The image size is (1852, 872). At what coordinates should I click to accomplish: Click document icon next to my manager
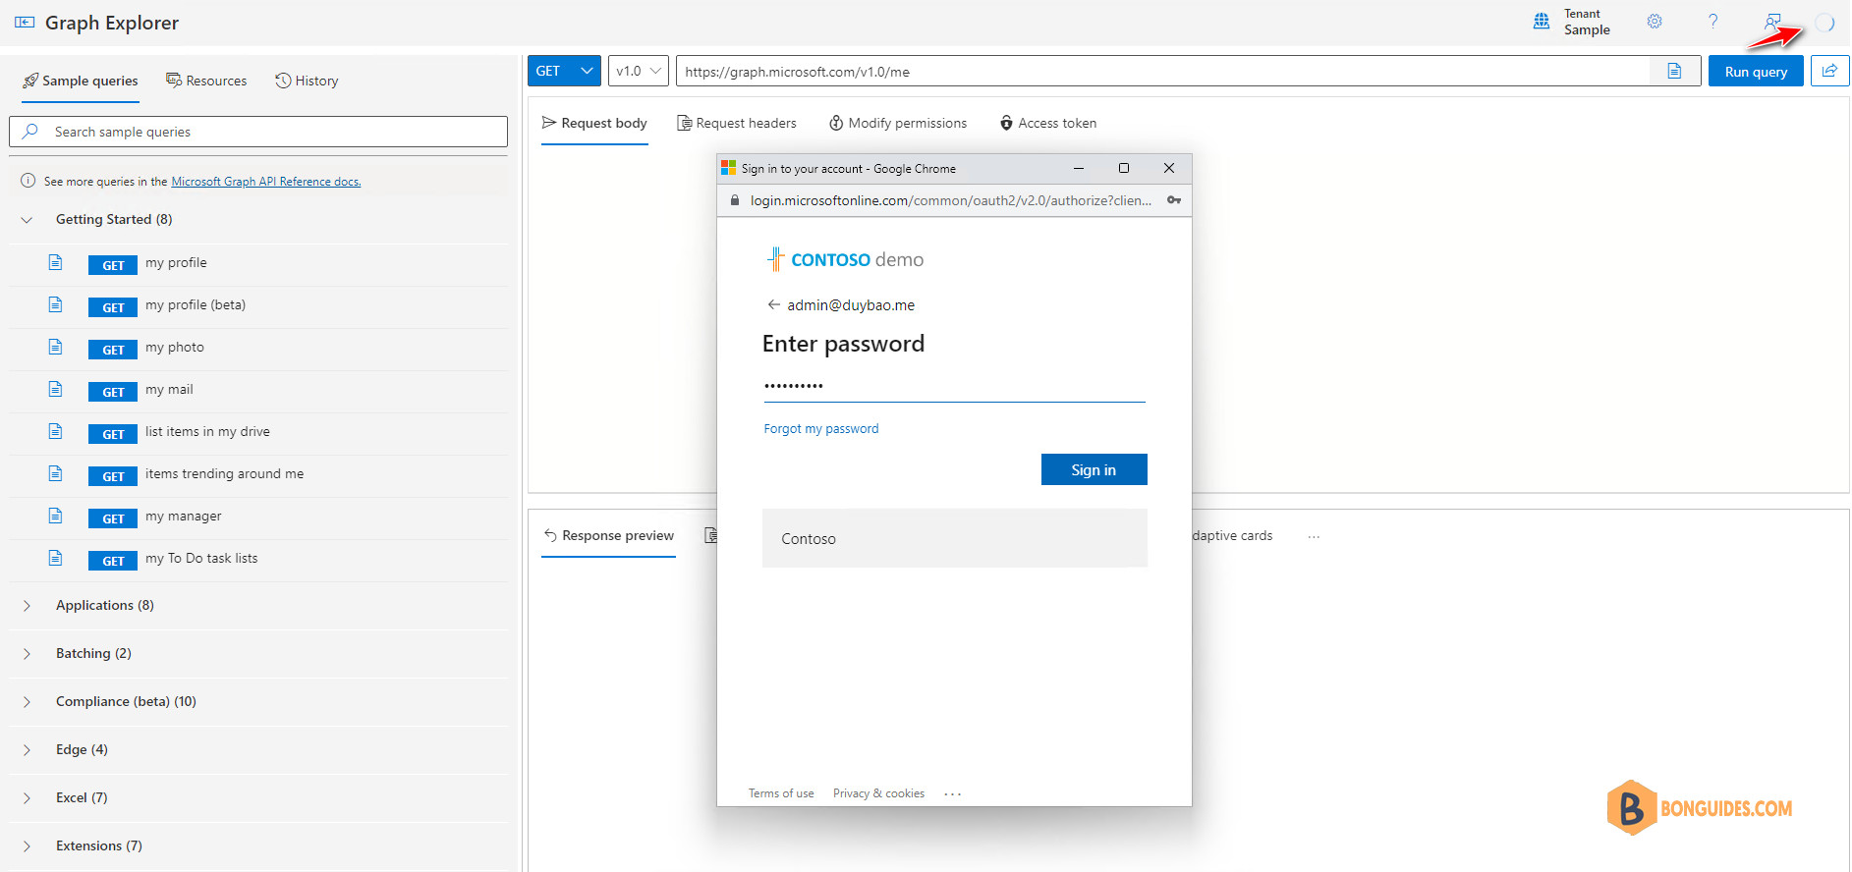point(56,516)
